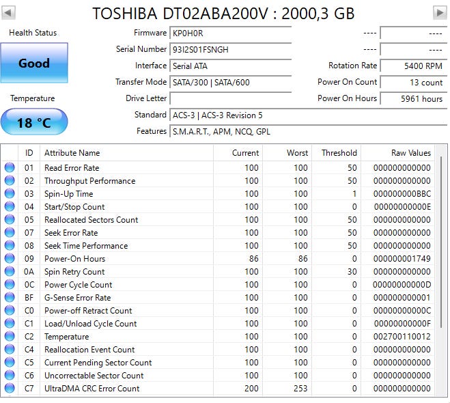Click status icon for Spin-Up Time
Screen dimensions: 450x403
pyautogui.click(x=10, y=193)
